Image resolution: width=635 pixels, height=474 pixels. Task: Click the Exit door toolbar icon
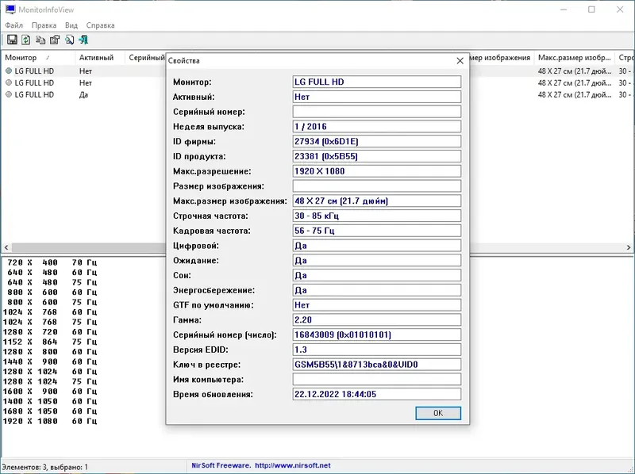tap(83, 40)
